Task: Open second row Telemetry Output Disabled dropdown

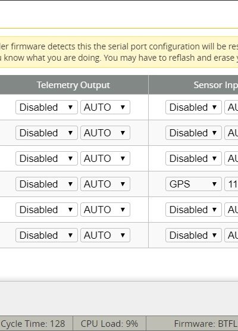Action: pyautogui.click(x=46, y=133)
